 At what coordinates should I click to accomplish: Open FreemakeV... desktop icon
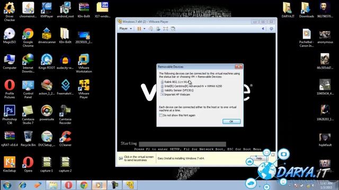coord(65,88)
